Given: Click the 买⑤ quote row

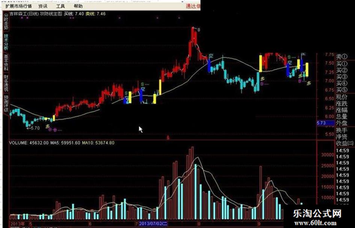Looking at the screenshot, I should 341,90.
